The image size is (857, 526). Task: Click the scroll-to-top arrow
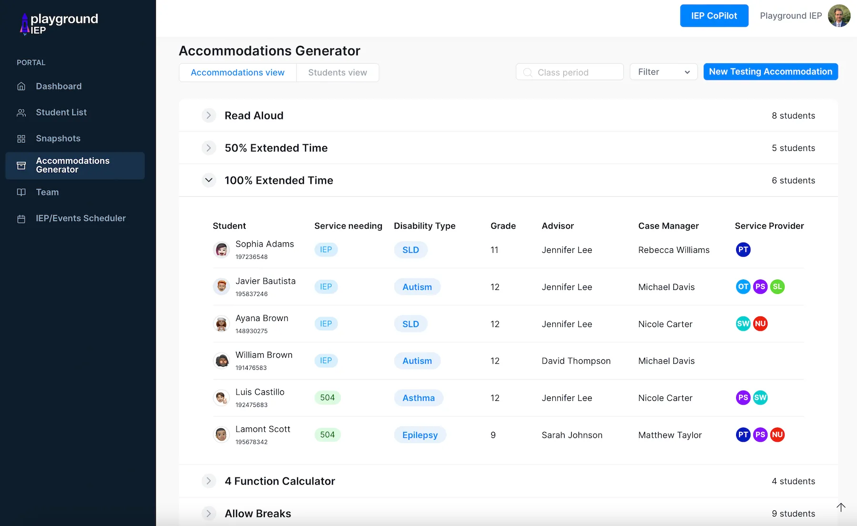[x=841, y=507]
